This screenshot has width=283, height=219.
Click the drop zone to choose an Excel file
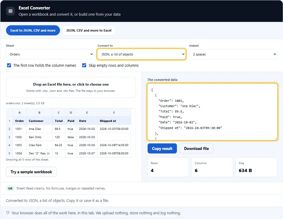[71, 87]
